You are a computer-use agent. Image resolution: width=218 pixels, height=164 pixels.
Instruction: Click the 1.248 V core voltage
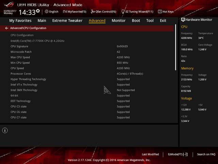(202, 49)
